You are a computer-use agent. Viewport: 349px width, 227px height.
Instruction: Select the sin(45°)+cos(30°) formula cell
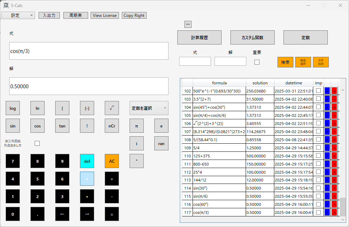219,107
